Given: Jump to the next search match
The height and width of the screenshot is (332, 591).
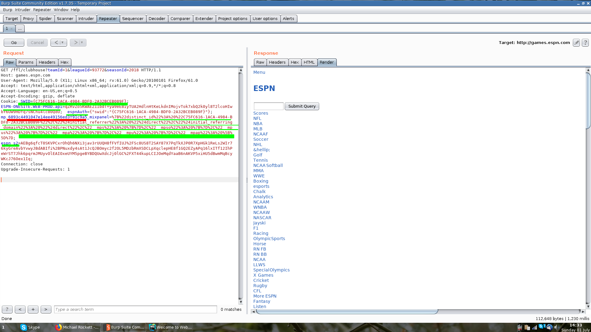Looking at the screenshot, I should tap(46, 309).
